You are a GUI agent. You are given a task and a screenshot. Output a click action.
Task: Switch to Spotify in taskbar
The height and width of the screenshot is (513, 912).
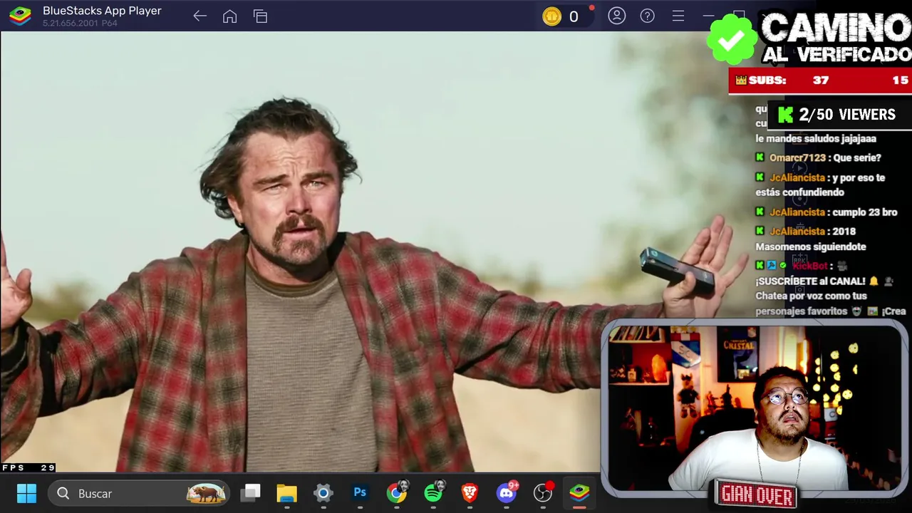(x=433, y=492)
